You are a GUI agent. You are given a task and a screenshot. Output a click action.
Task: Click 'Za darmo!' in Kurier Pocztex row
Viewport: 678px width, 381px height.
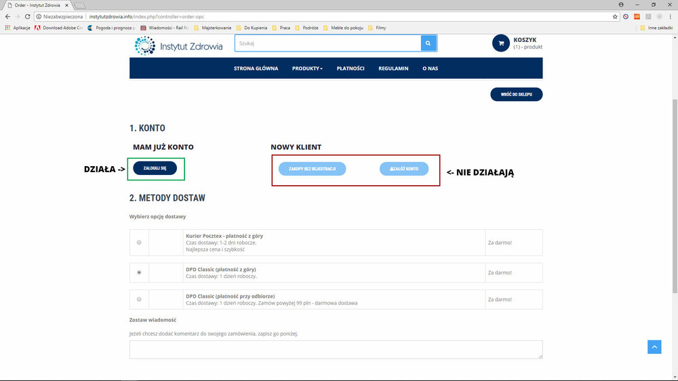(x=500, y=243)
